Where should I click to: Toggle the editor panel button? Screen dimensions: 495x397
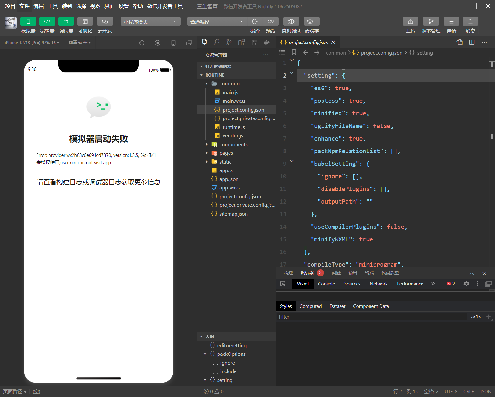47,21
